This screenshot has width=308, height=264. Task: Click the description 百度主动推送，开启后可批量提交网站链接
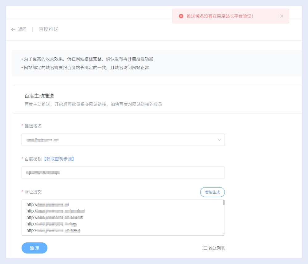click(93, 104)
